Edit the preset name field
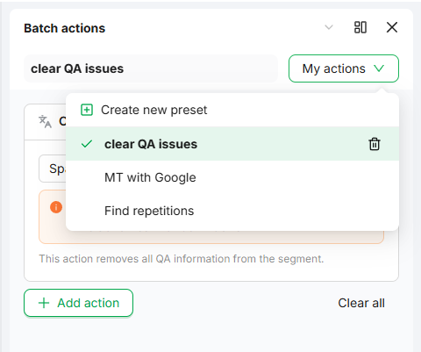This screenshot has height=352, width=421. [x=151, y=68]
